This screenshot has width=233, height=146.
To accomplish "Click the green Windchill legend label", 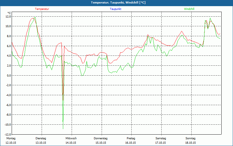I will pos(189,9).
